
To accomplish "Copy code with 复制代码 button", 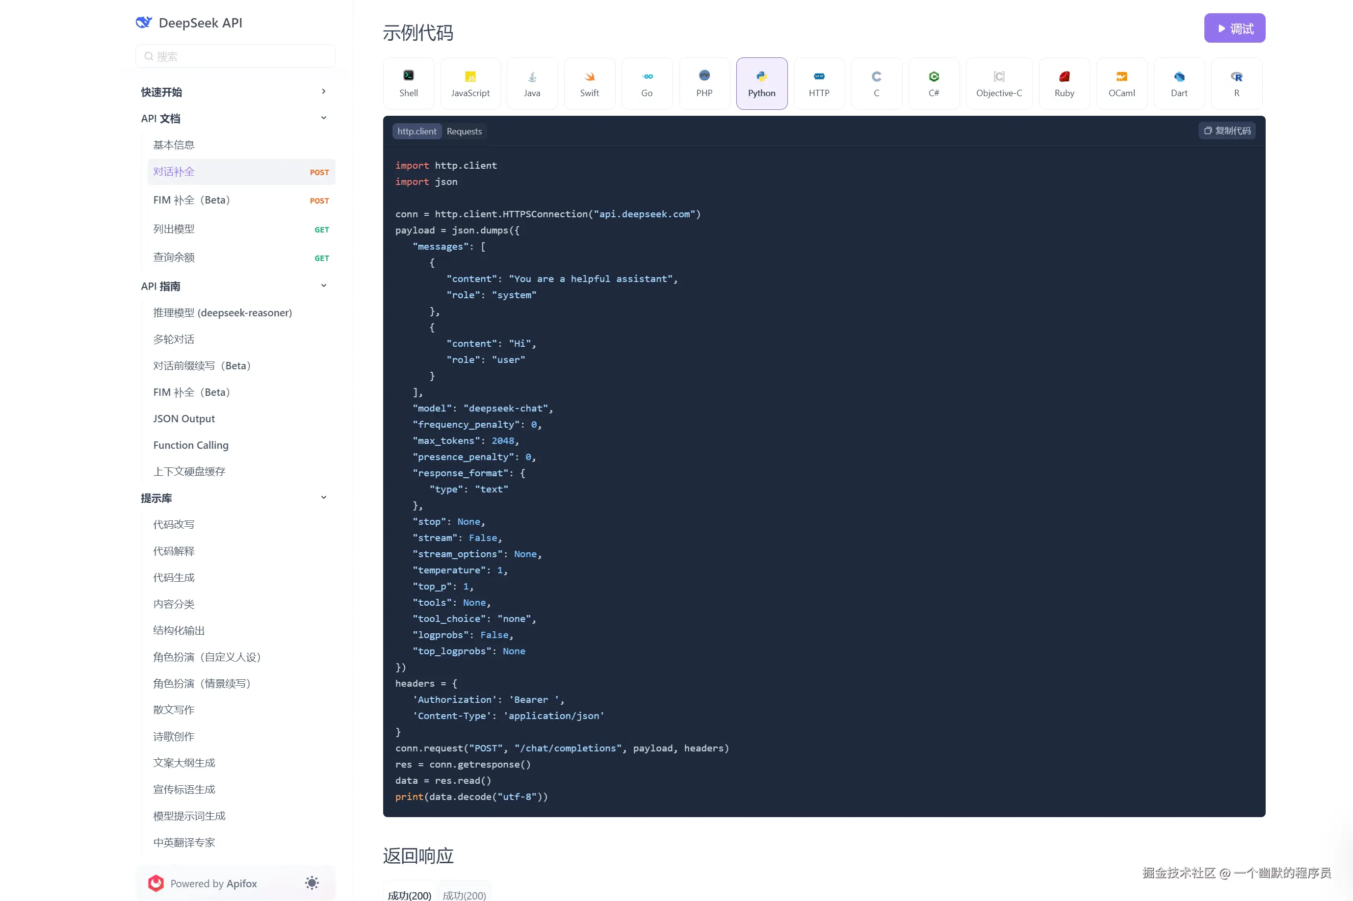I will coord(1226,130).
